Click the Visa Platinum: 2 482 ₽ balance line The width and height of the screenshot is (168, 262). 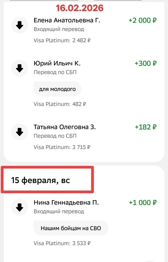point(62,41)
